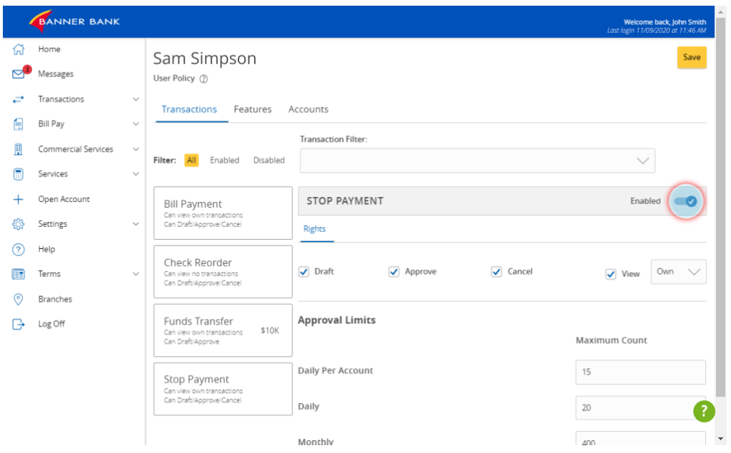Disable the Stop Payment toggle
The image size is (731, 453).
(685, 202)
